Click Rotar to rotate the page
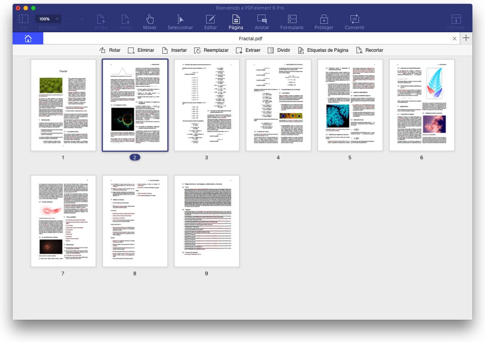This screenshot has height=342, width=485. [x=110, y=50]
